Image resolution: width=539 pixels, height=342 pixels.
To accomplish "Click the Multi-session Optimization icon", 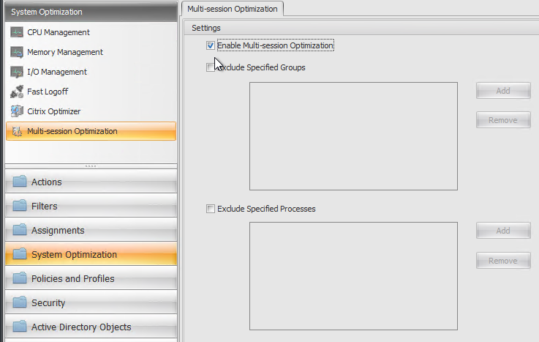I will coord(17,131).
